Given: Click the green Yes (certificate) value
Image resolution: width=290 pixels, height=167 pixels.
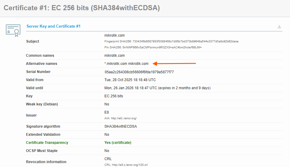Looking at the screenshot, I should pyautogui.click(x=118, y=143).
